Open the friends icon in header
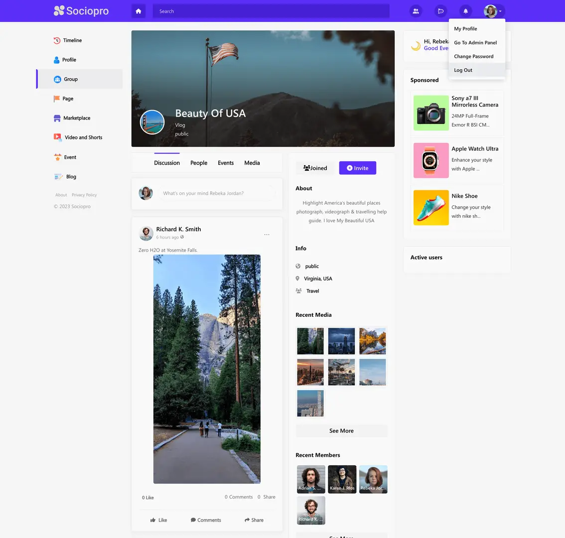Viewport: 565px width, 538px height. pos(416,11)
